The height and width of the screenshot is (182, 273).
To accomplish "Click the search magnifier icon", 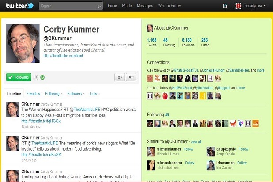I will (99, 6).
